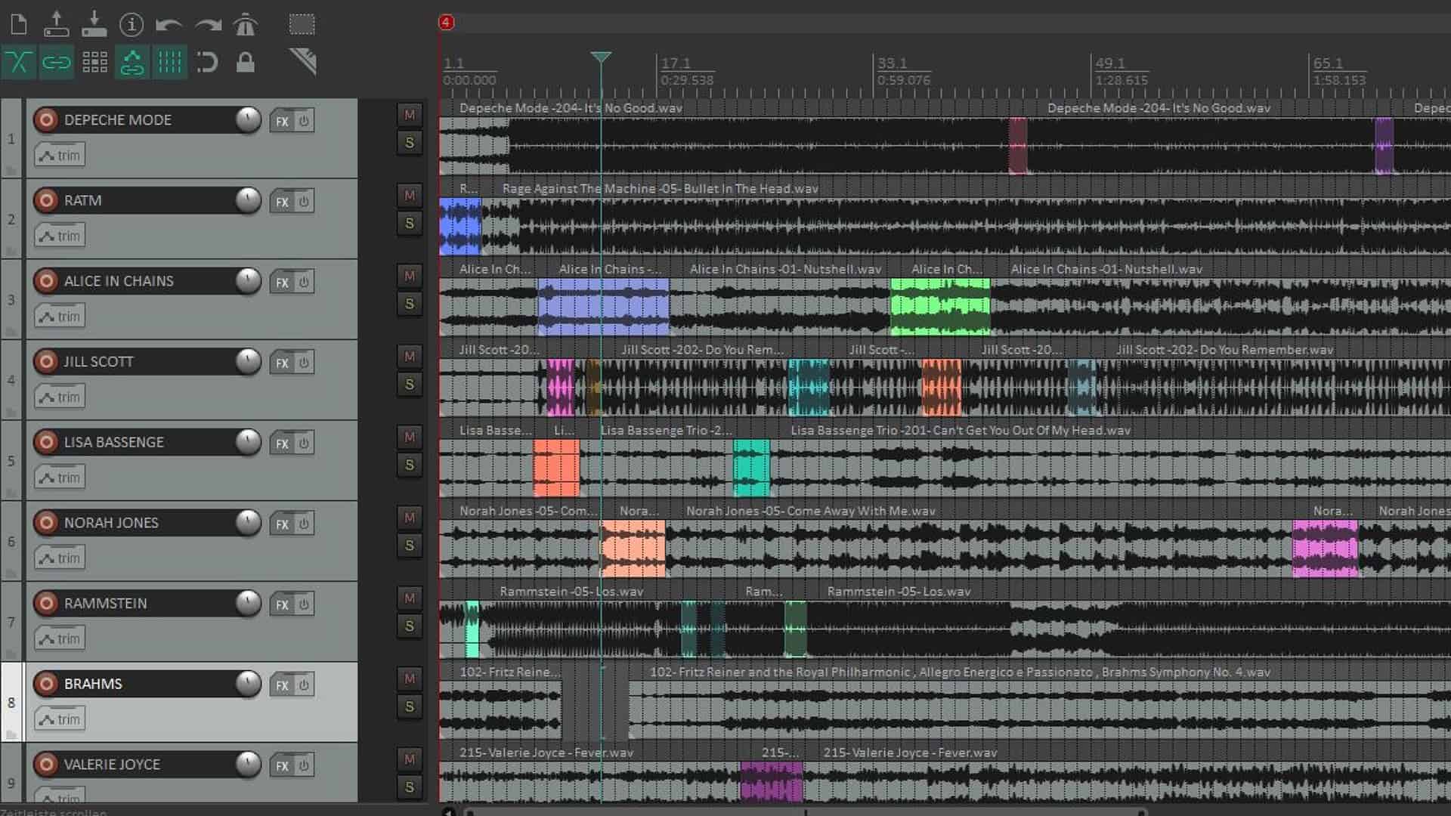
Task: Toggle the metronome icon
Action: coord(245,25)
